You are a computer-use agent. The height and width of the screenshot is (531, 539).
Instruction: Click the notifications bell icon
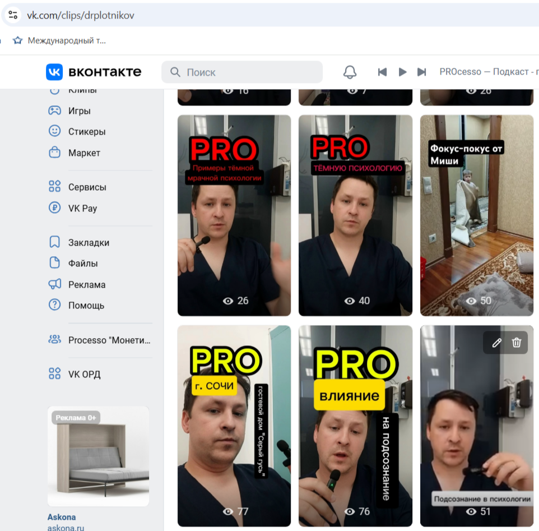tap(350, 72)
